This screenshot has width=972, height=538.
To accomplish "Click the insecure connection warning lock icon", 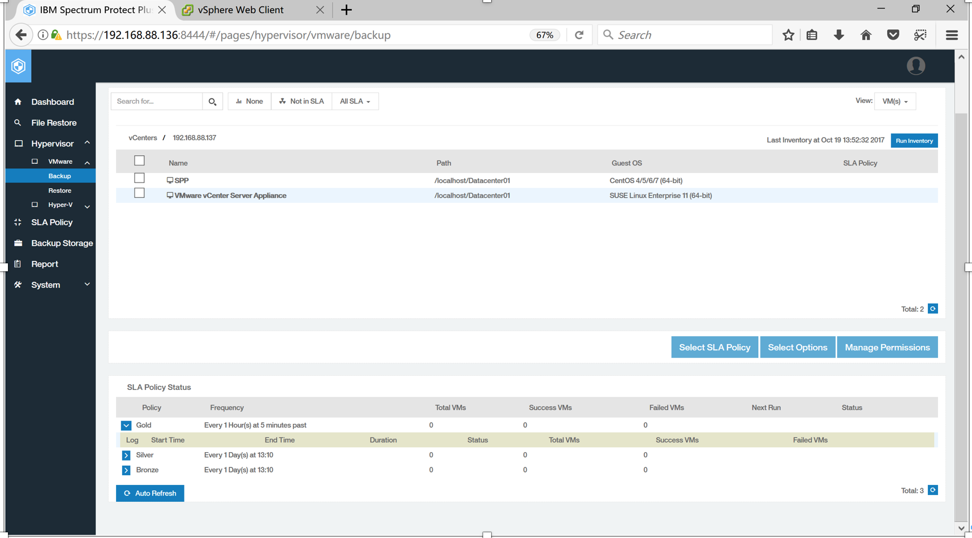I will click(56, 35).
